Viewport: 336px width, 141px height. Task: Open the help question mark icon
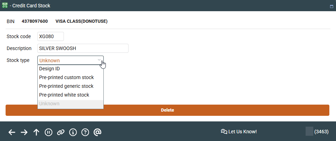(85, 132)
